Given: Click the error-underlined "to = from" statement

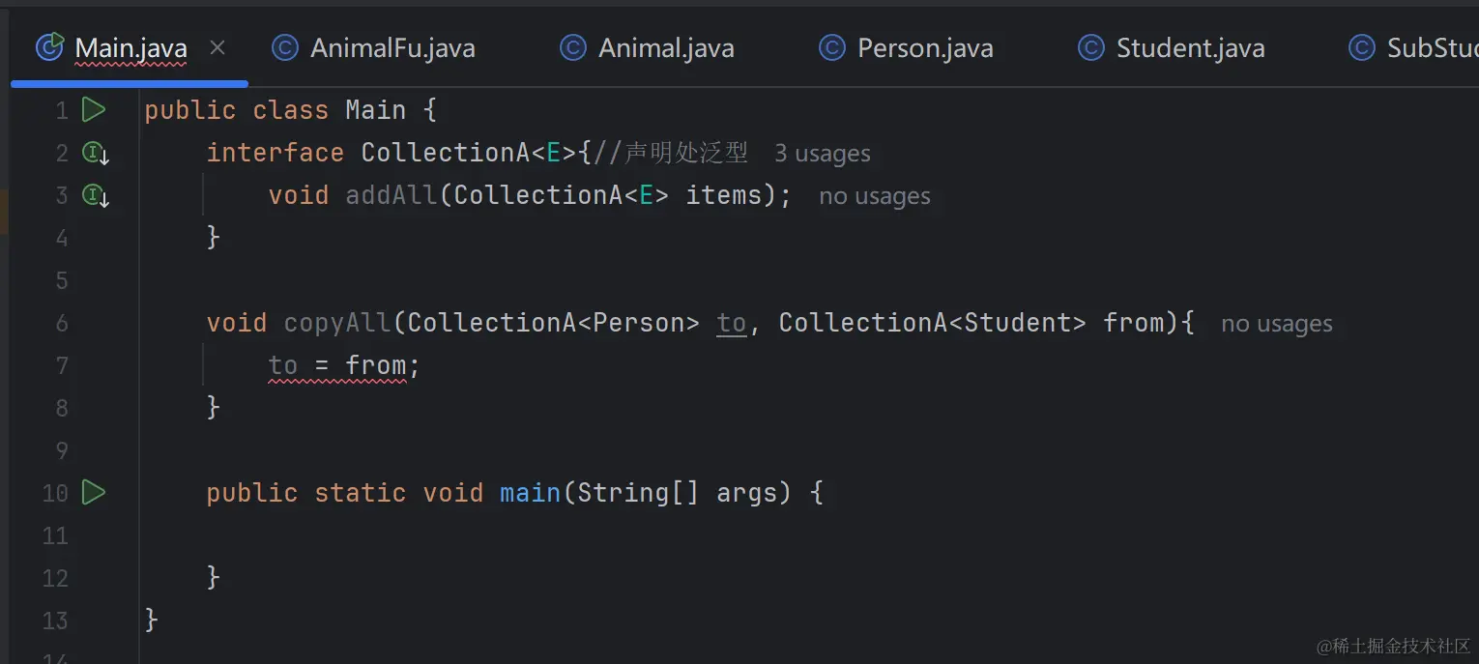Looking at the screenshot, I should point(338,365).
